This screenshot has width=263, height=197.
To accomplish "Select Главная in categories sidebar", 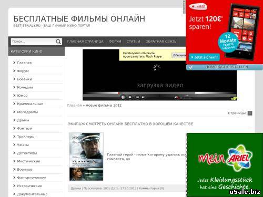I will click(x=24, y=63).
